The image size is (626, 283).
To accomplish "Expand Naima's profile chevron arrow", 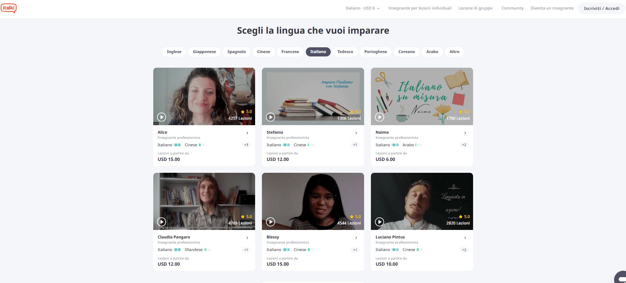I will 465,133.
